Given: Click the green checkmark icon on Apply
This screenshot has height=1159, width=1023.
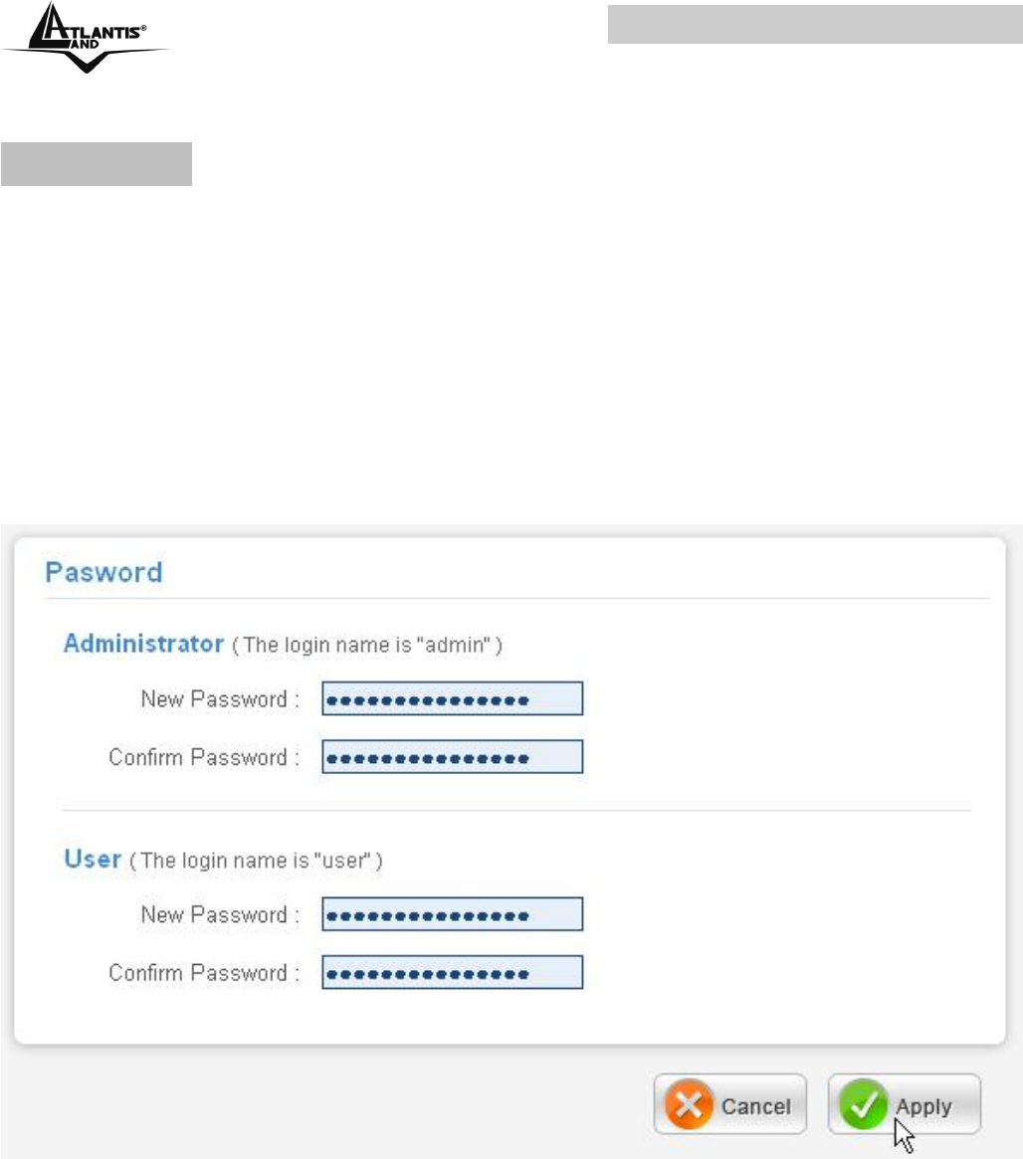Looking at the screenshot, I should [862, 1105].
